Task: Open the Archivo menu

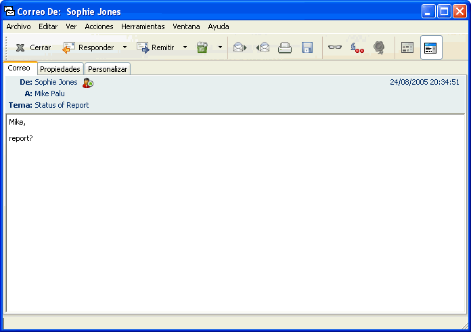Action: [19, 26]
